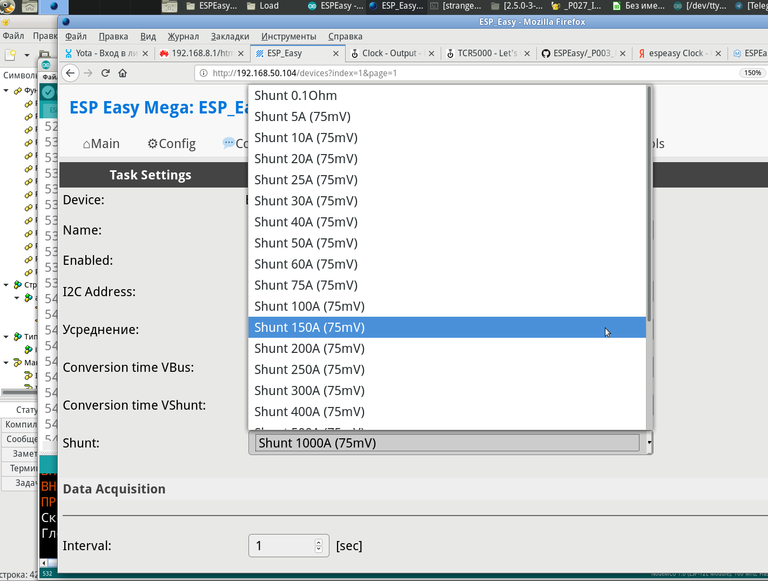The image size is (768, 581).
Task: Click the Interval input field
Action: tap(282, 546)
